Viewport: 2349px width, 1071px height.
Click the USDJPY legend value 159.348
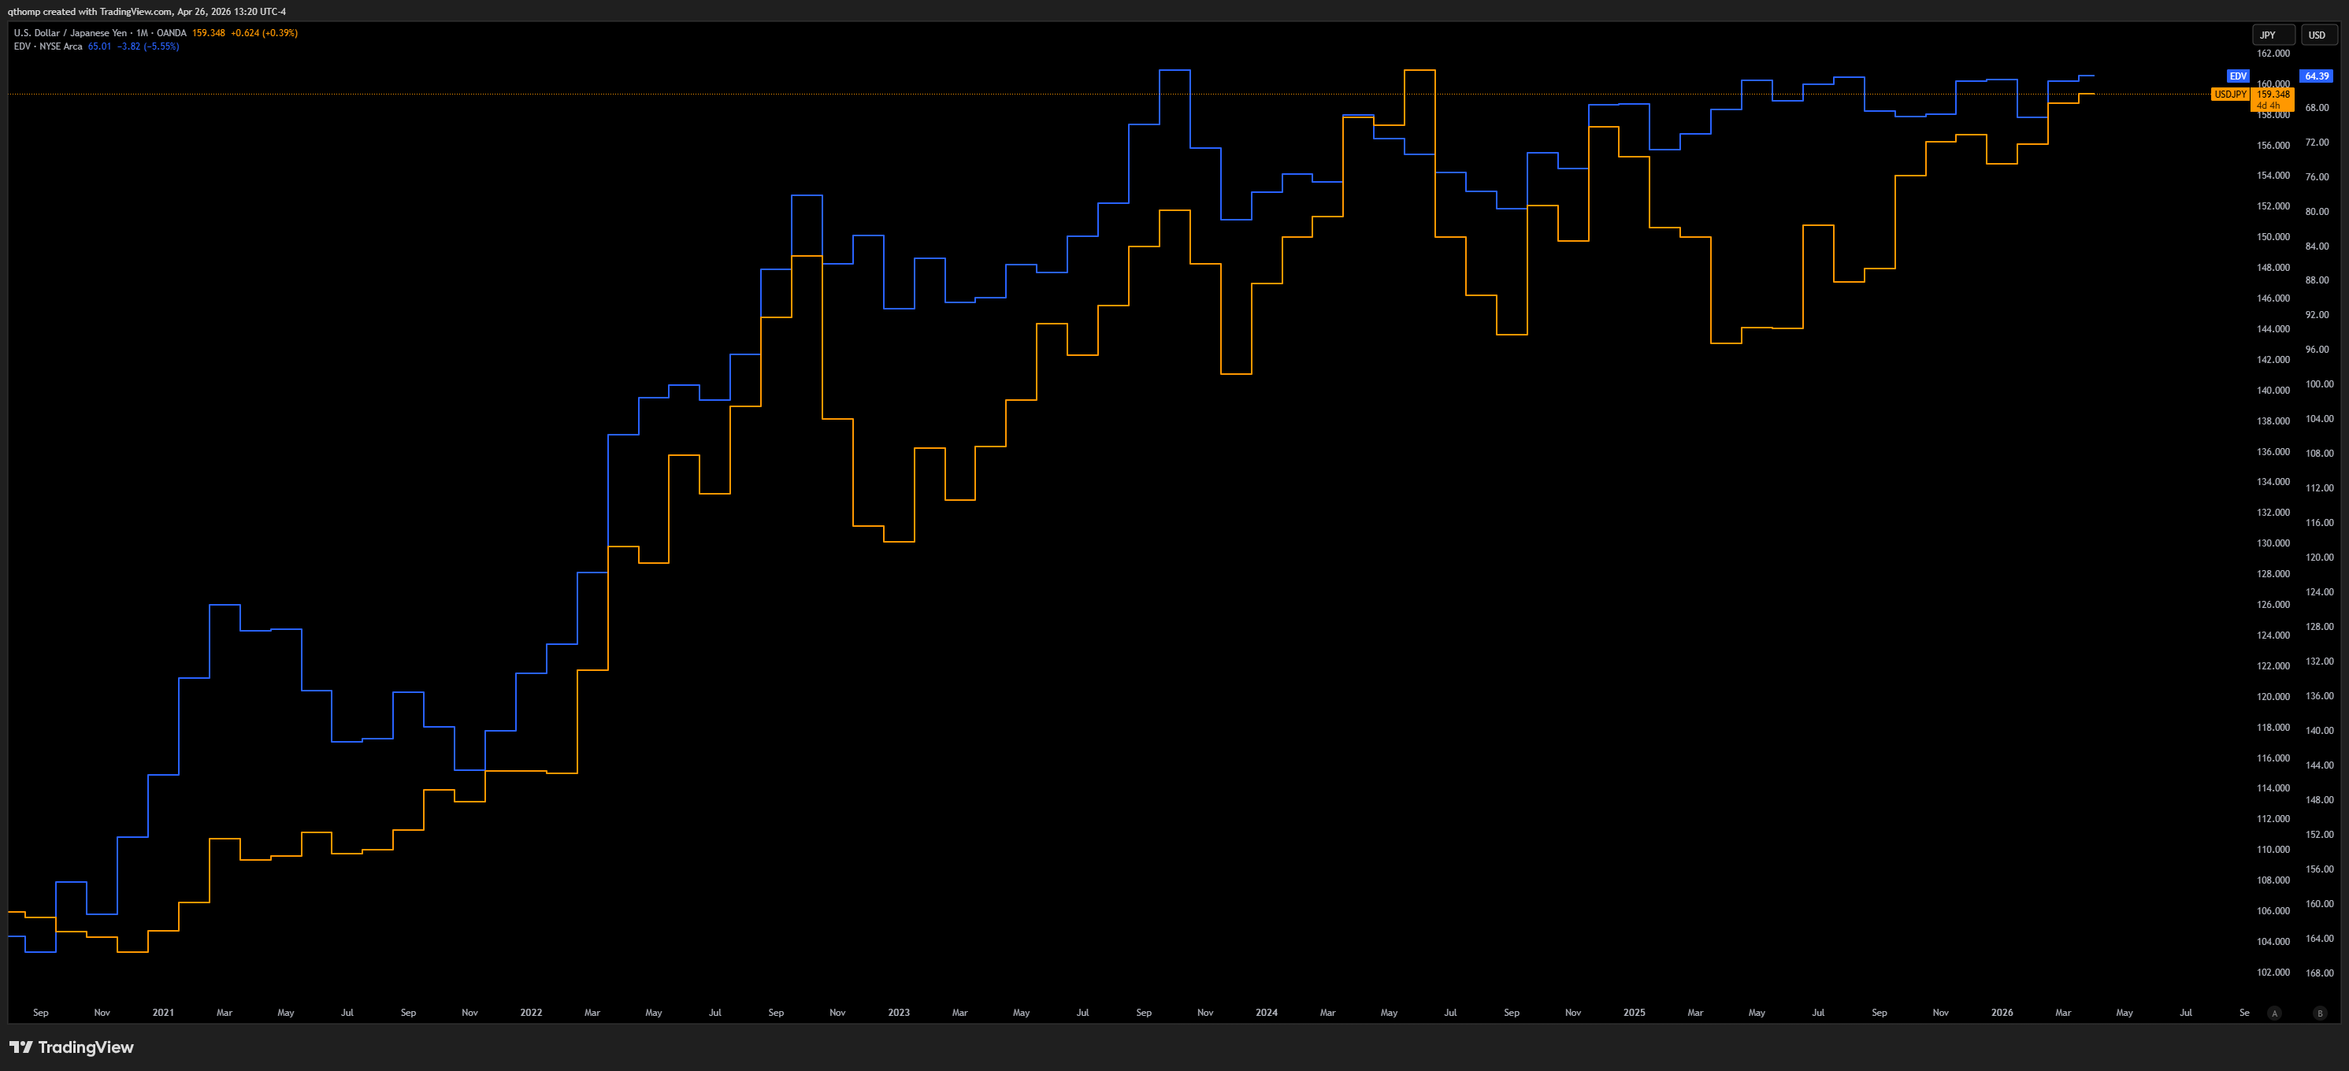pos(208,33)
